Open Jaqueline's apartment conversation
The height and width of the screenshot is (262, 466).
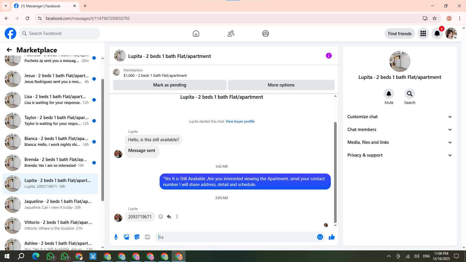click(50, 205)
